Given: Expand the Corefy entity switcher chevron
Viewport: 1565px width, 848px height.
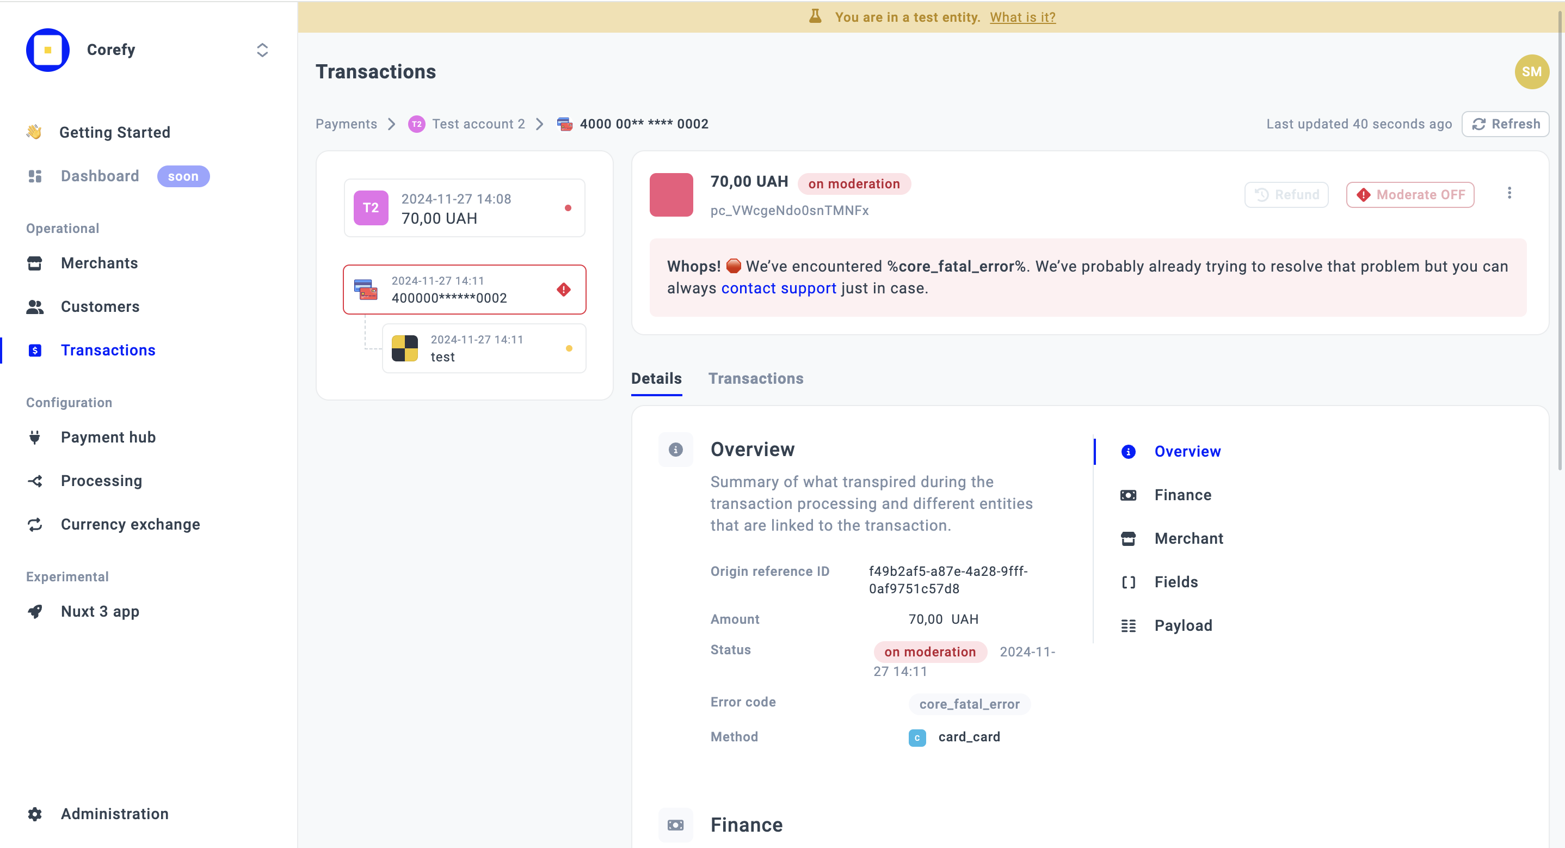Looking at the screenshot, I should pyautogui.click(x=262, y=50).
